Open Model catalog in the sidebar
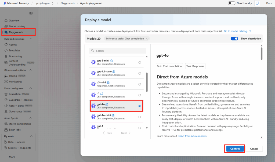Image resolution: width=275 pixels, height=162 pixels. (x=17, y=27)
